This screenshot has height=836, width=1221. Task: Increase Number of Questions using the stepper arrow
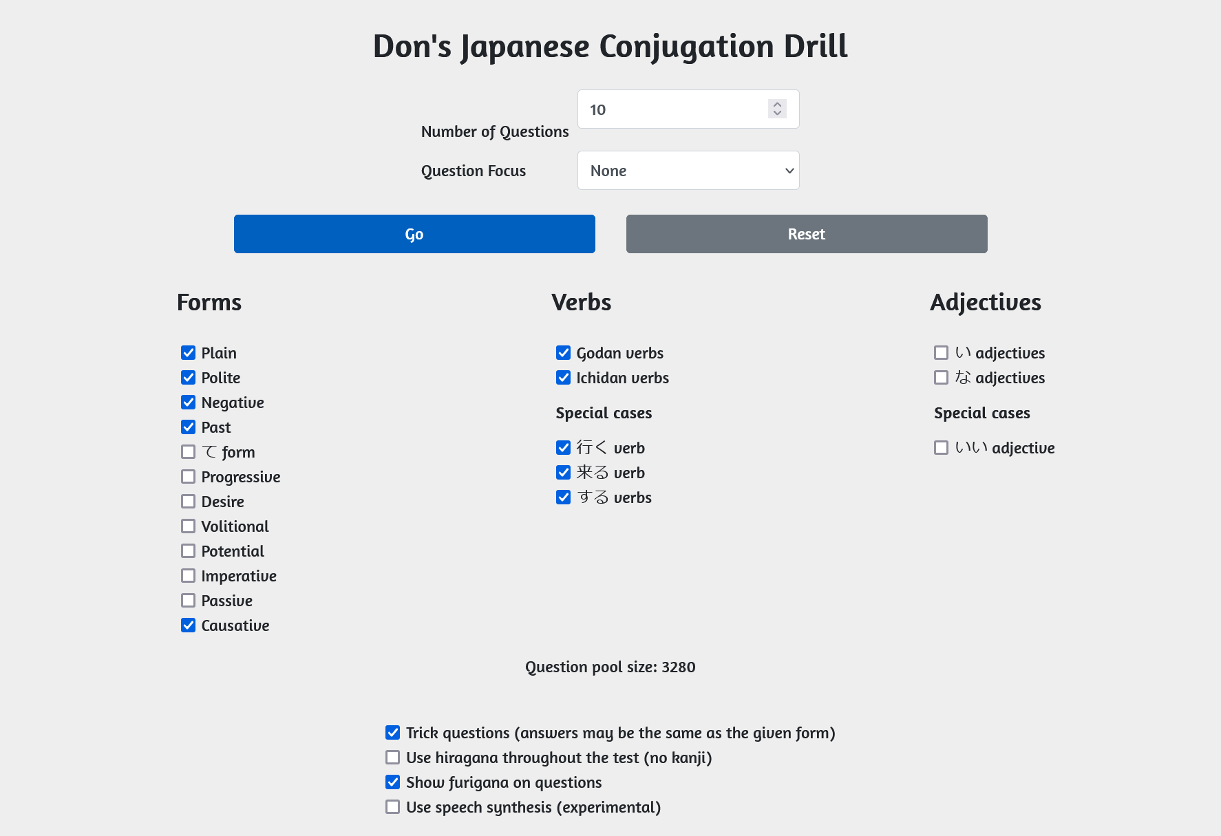(x=776, y=105)
